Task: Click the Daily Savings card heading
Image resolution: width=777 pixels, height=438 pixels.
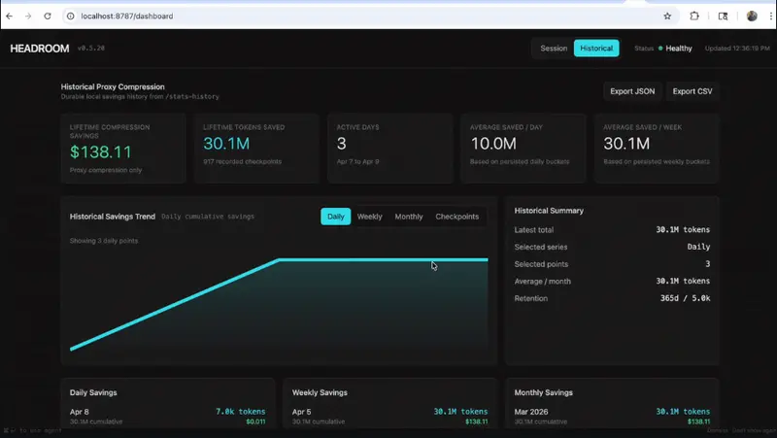Action: coord(93,392)
